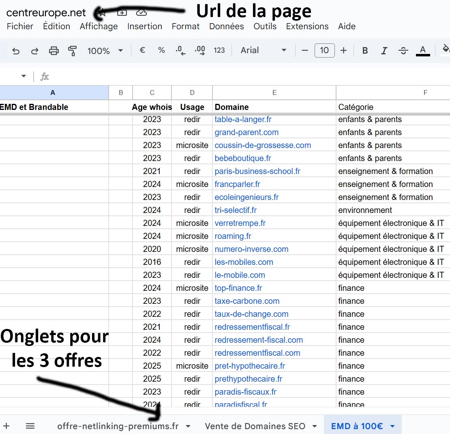450x434 pixels.
Task: Click the Undo icon
Action: [16, 51]
